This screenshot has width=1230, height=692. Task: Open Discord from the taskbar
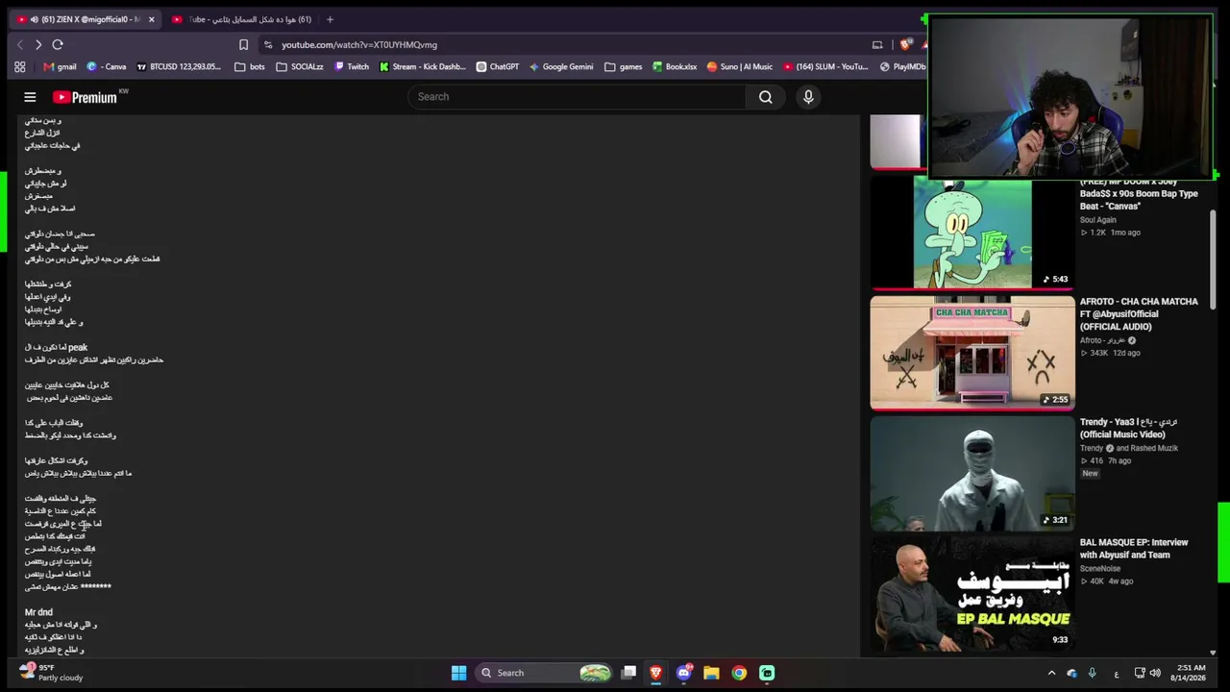tap(684, 673)
